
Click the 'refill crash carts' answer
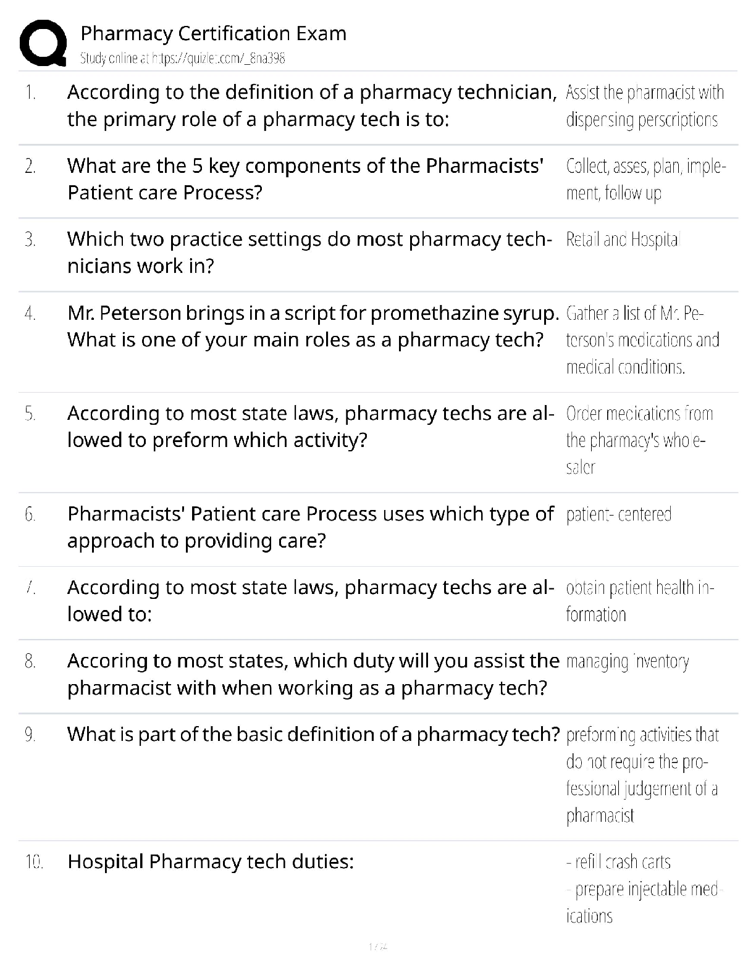pos(618,862)
